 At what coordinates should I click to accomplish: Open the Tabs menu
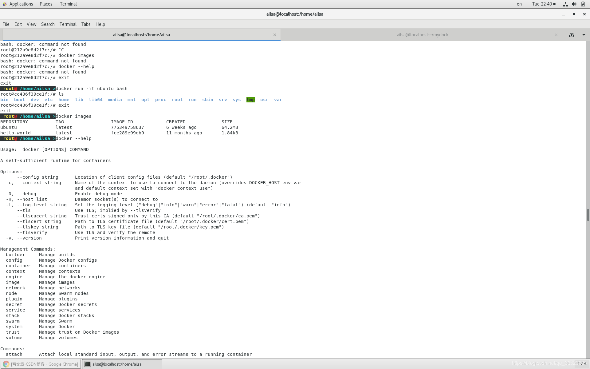click(x=86, y=24)
